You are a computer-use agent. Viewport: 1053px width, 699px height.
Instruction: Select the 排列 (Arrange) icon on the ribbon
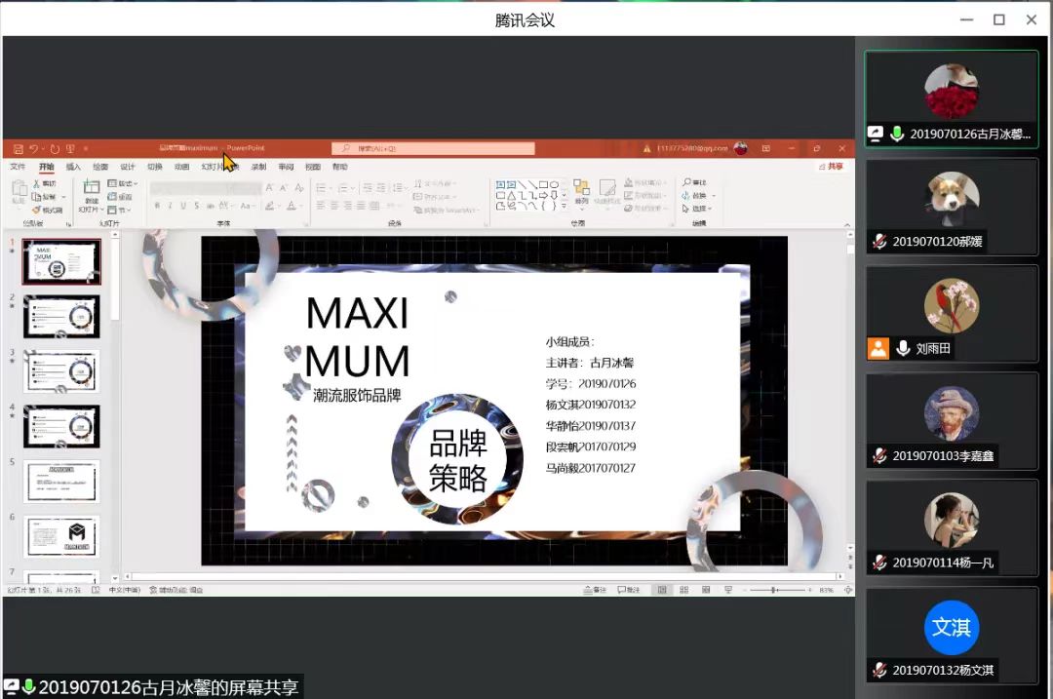click(581, 191)
